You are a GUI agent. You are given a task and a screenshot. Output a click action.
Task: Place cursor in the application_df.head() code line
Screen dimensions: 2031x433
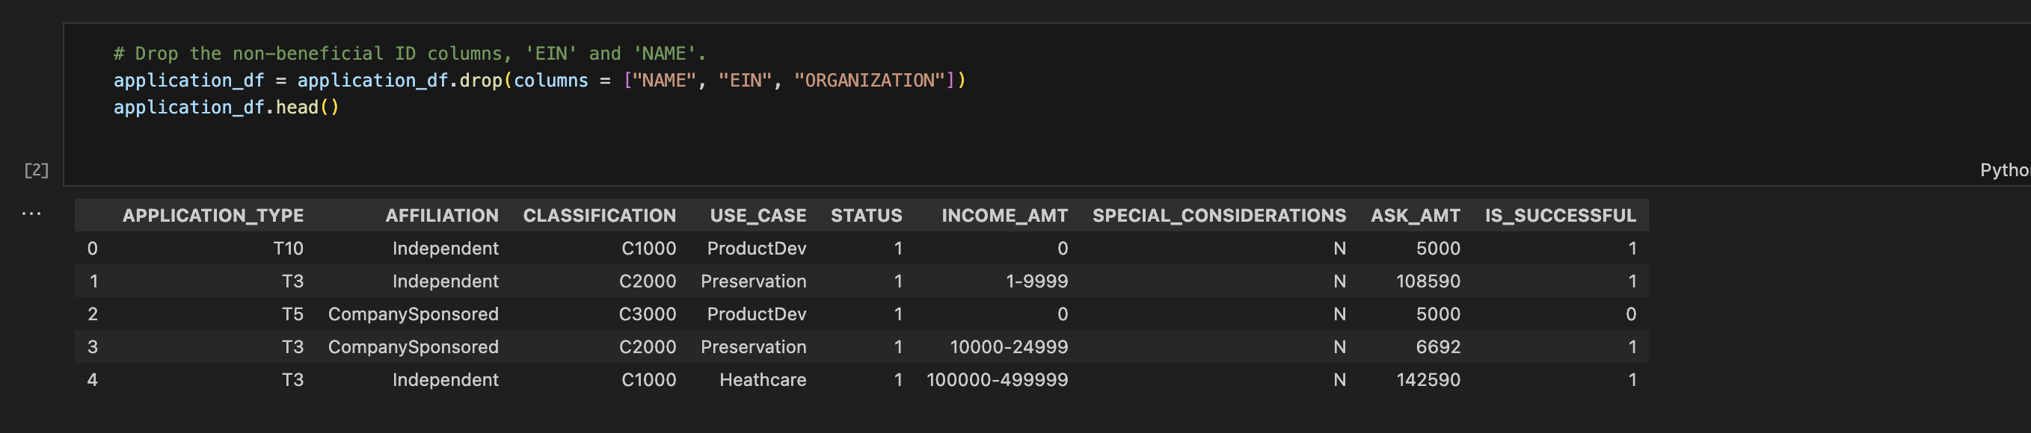click(x=227, y=107)
